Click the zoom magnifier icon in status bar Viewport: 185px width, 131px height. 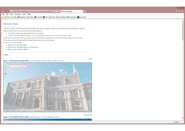174,122
